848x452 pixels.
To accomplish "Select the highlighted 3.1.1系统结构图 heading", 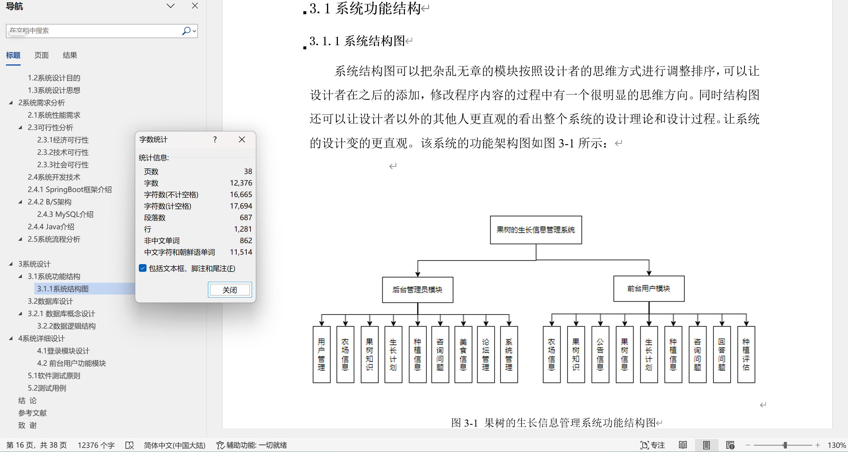I will pyautogui.click(x=63, y=289).
